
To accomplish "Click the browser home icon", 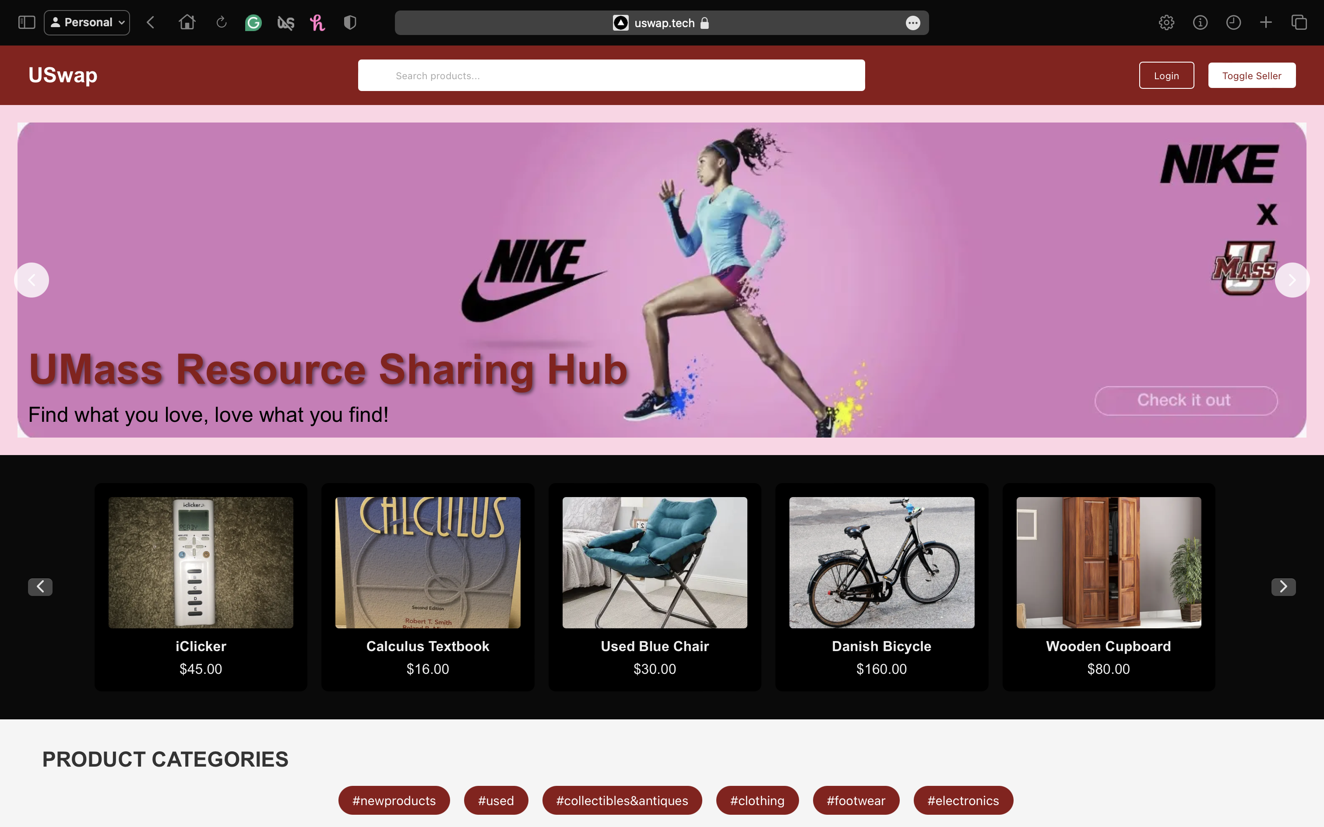I will tap(187, 23).
